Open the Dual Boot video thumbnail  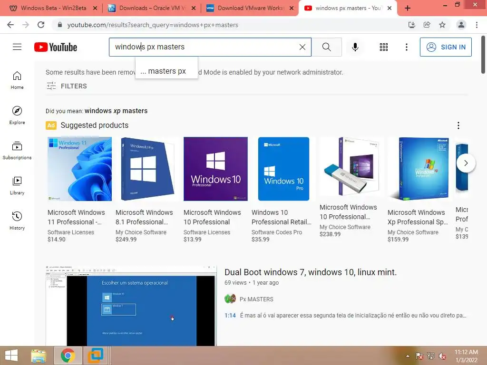tap(131, 306)
